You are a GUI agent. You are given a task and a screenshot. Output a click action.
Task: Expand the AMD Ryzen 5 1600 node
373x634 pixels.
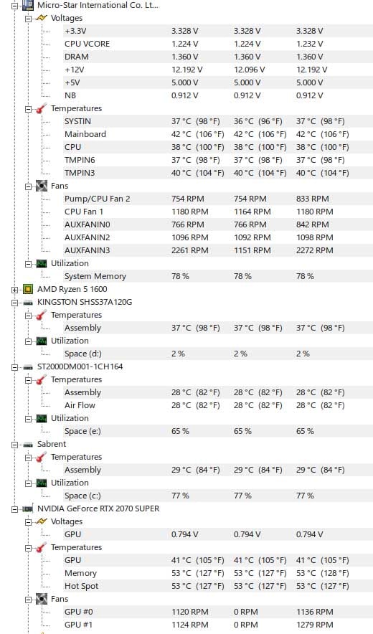pos(15,290)
